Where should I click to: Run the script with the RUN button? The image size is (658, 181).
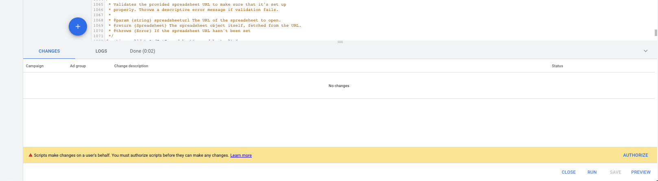coord(592,172)
